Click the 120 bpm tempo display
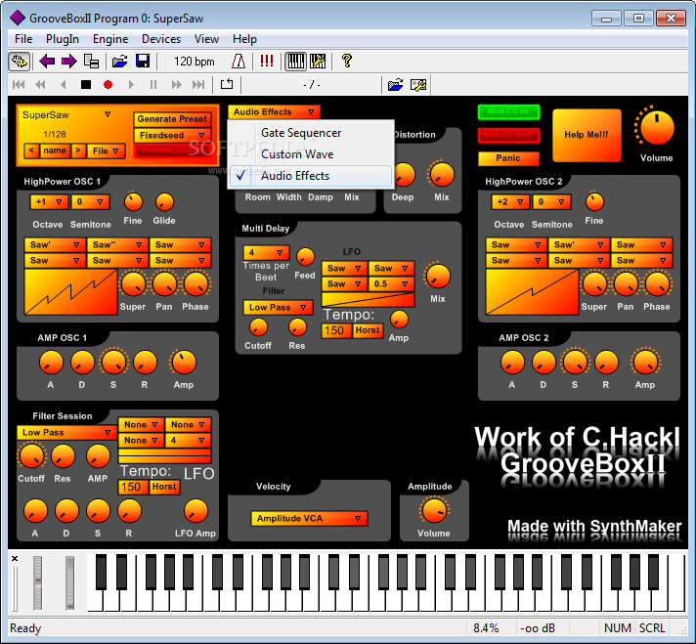Viewport: 696px width, 644px height. pos(194,62)
